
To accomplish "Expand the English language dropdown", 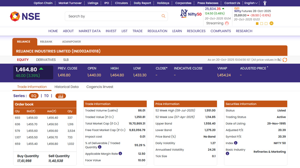I will point(251,3).
